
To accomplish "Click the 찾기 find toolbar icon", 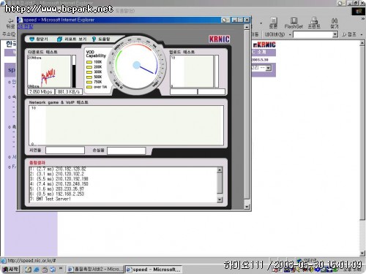I will pos(335,20).
